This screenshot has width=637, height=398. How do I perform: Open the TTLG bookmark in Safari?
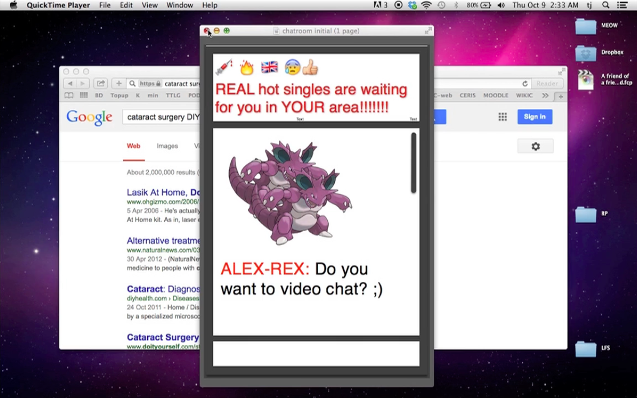tap(173, 95)
